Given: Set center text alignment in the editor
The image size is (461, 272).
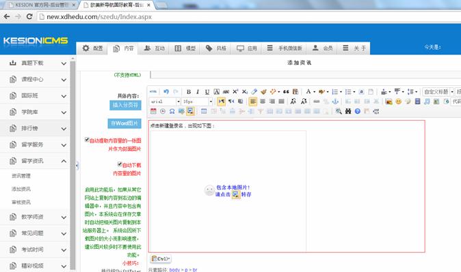Looking at the screenshot, I should pyautogui.click(x=263, y=102).
